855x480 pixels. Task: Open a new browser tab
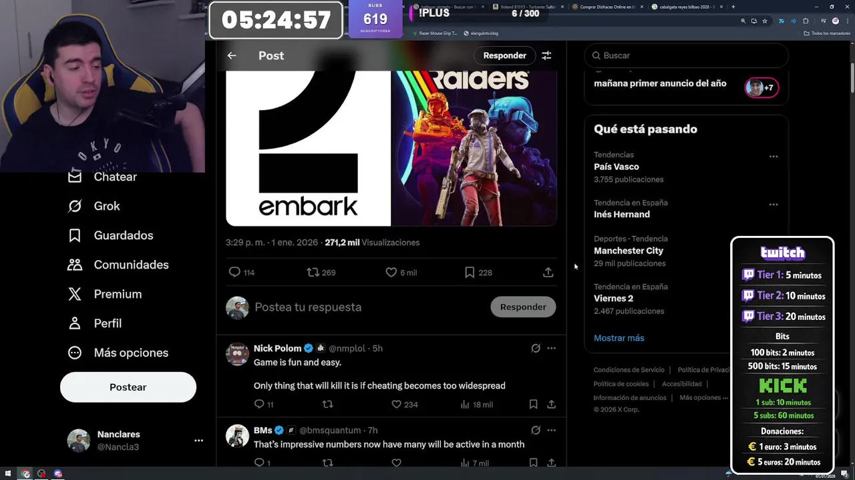click(x=733, y=7)
